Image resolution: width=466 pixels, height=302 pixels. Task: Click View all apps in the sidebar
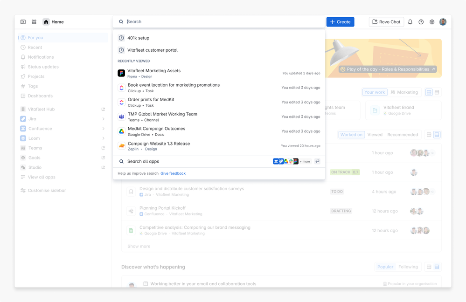coord(63,177)
